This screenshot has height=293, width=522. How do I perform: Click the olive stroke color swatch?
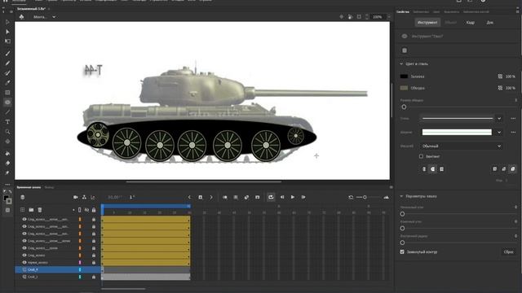click(x=404, y=88)
